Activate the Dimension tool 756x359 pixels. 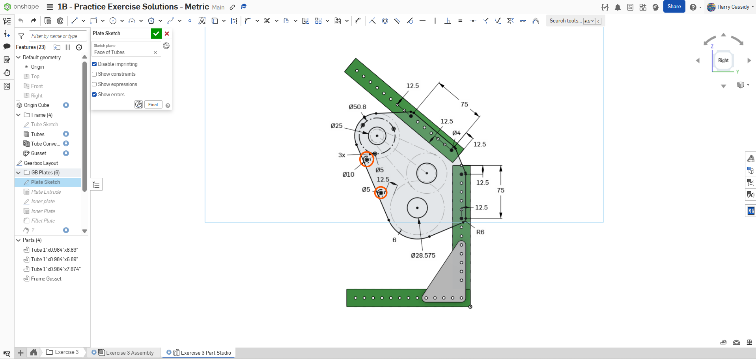[358, 21]
